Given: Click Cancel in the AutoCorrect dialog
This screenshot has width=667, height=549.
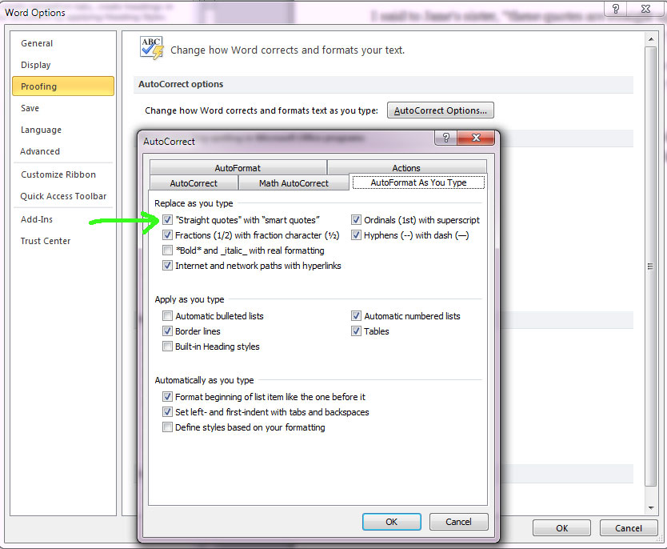Looking at the screenshot, I should coord(458,522).
